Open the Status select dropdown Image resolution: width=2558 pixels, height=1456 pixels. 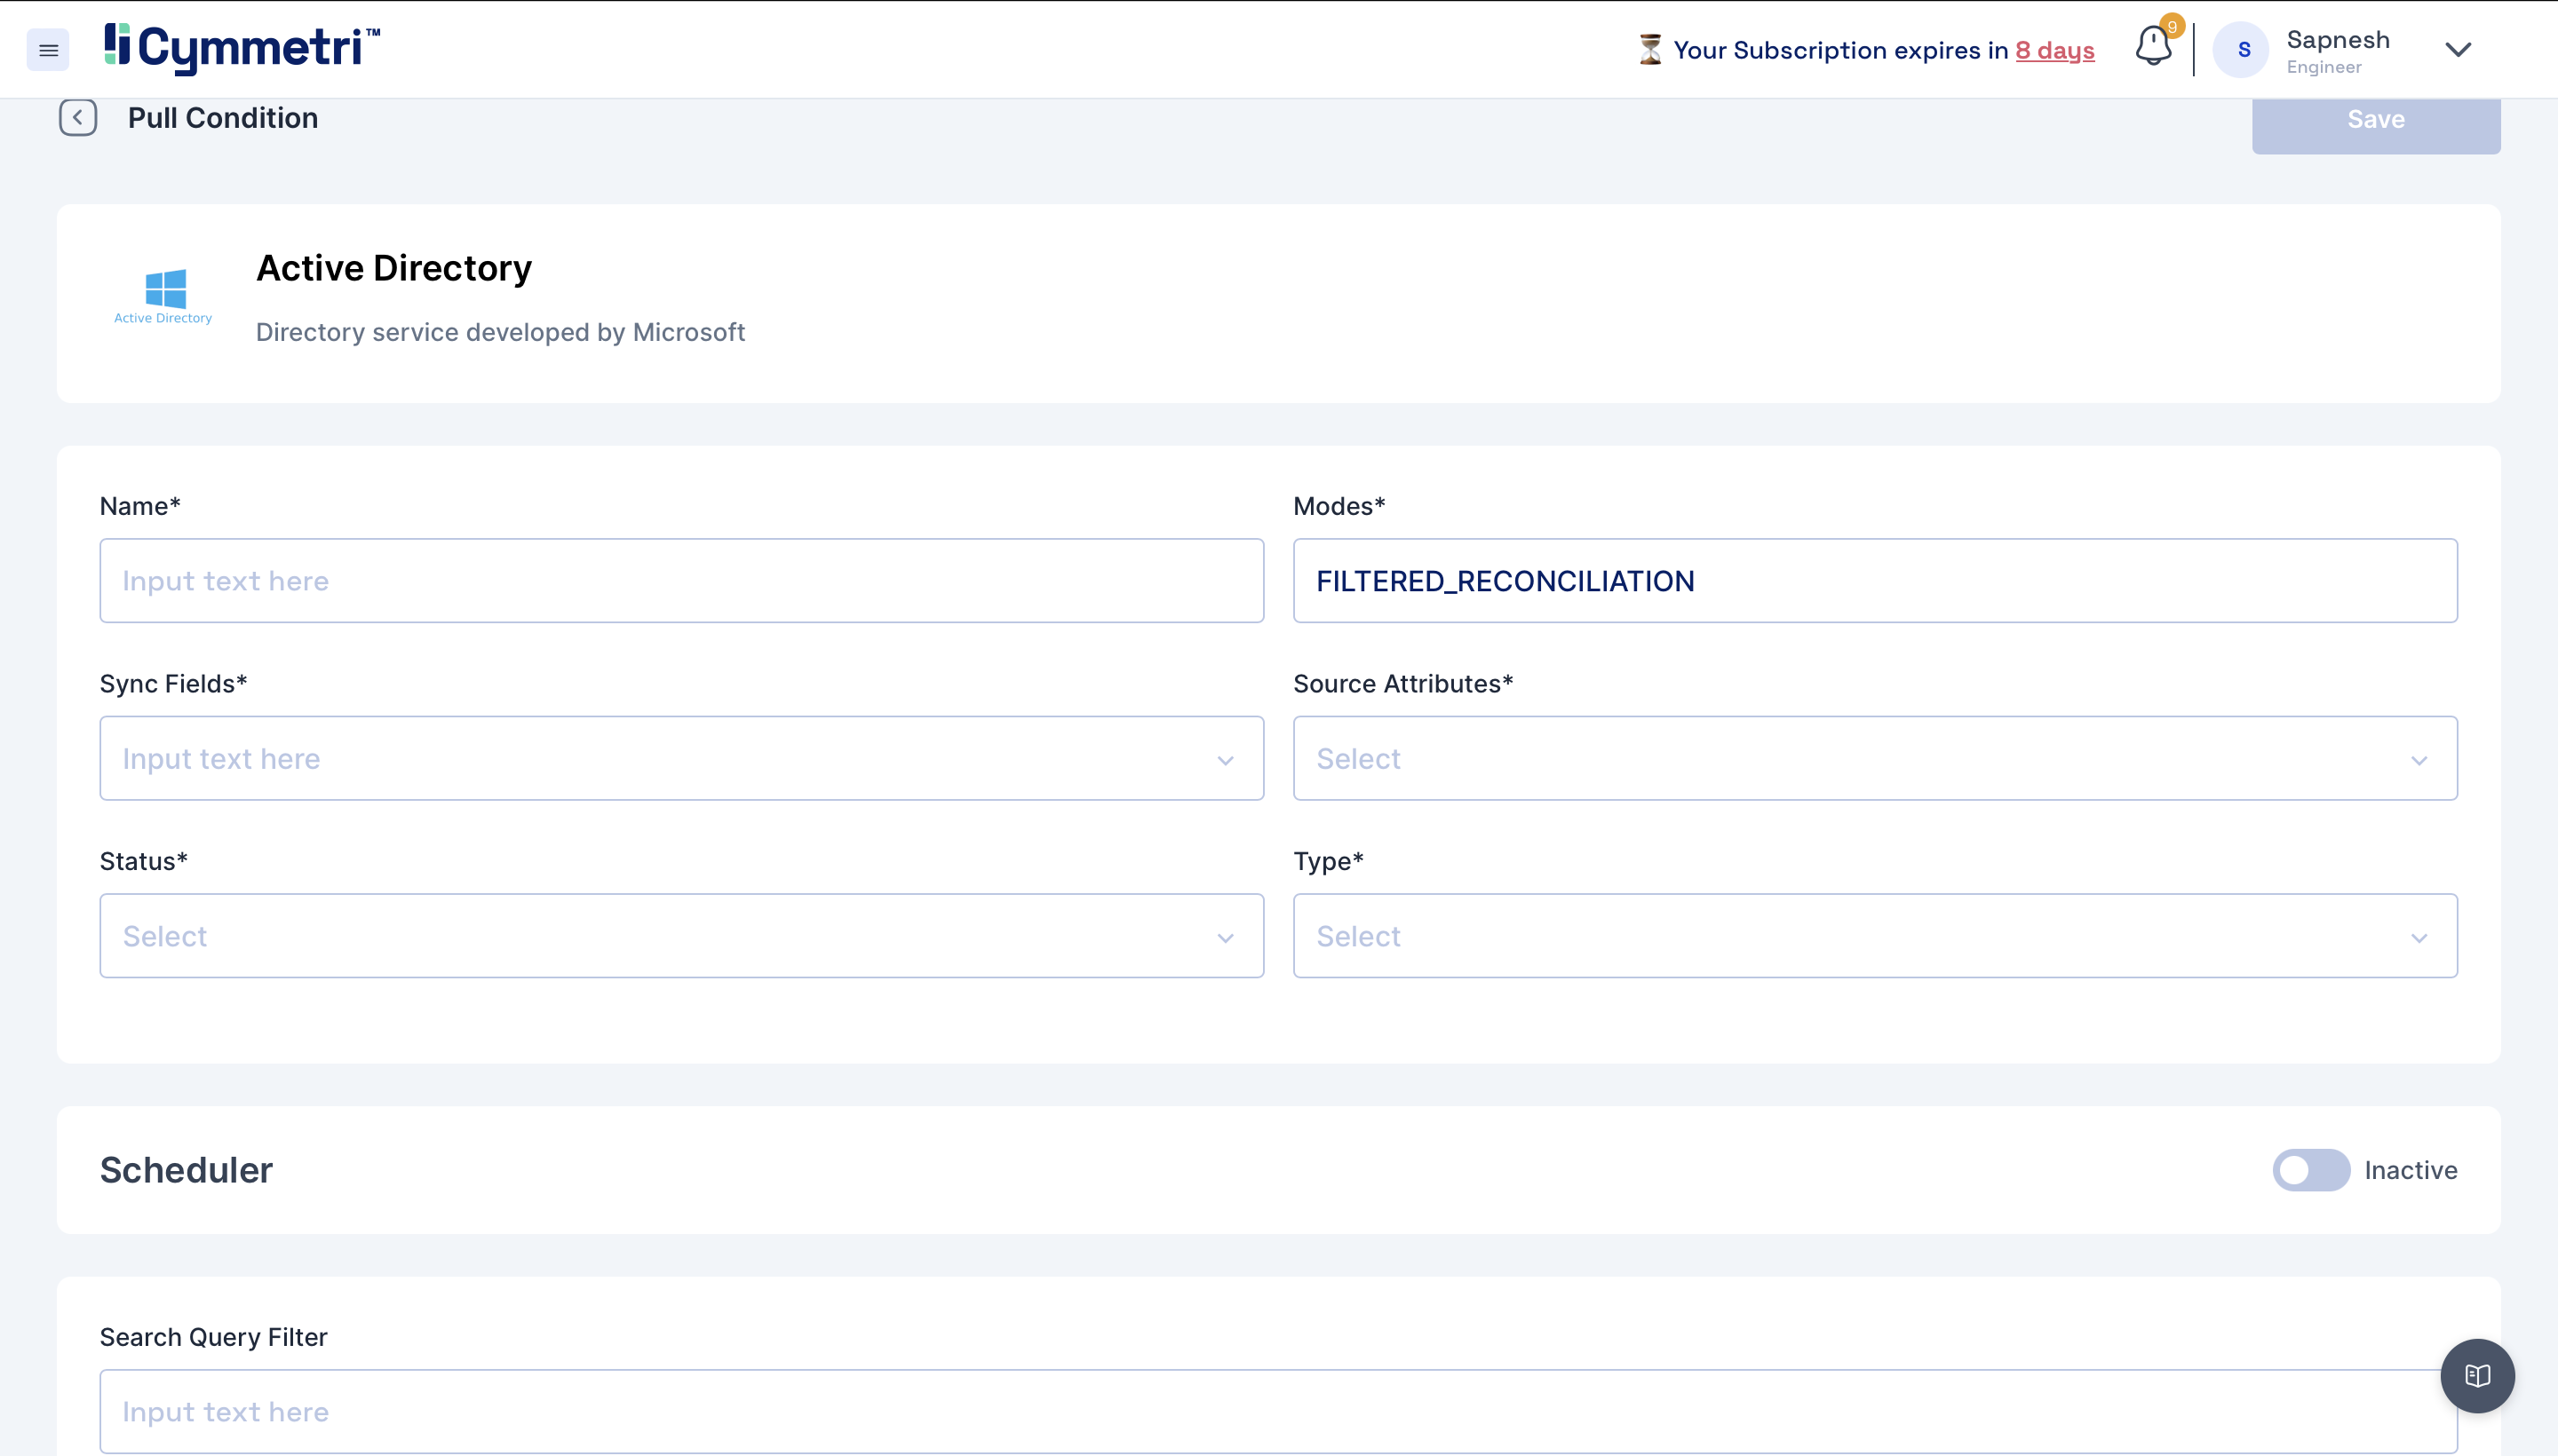click(x=681, y=936)
